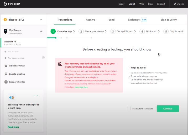This screenshot has height=135, width=188.
Task: Click the plus icon for Add legacy account
Action: pos(6,58)
